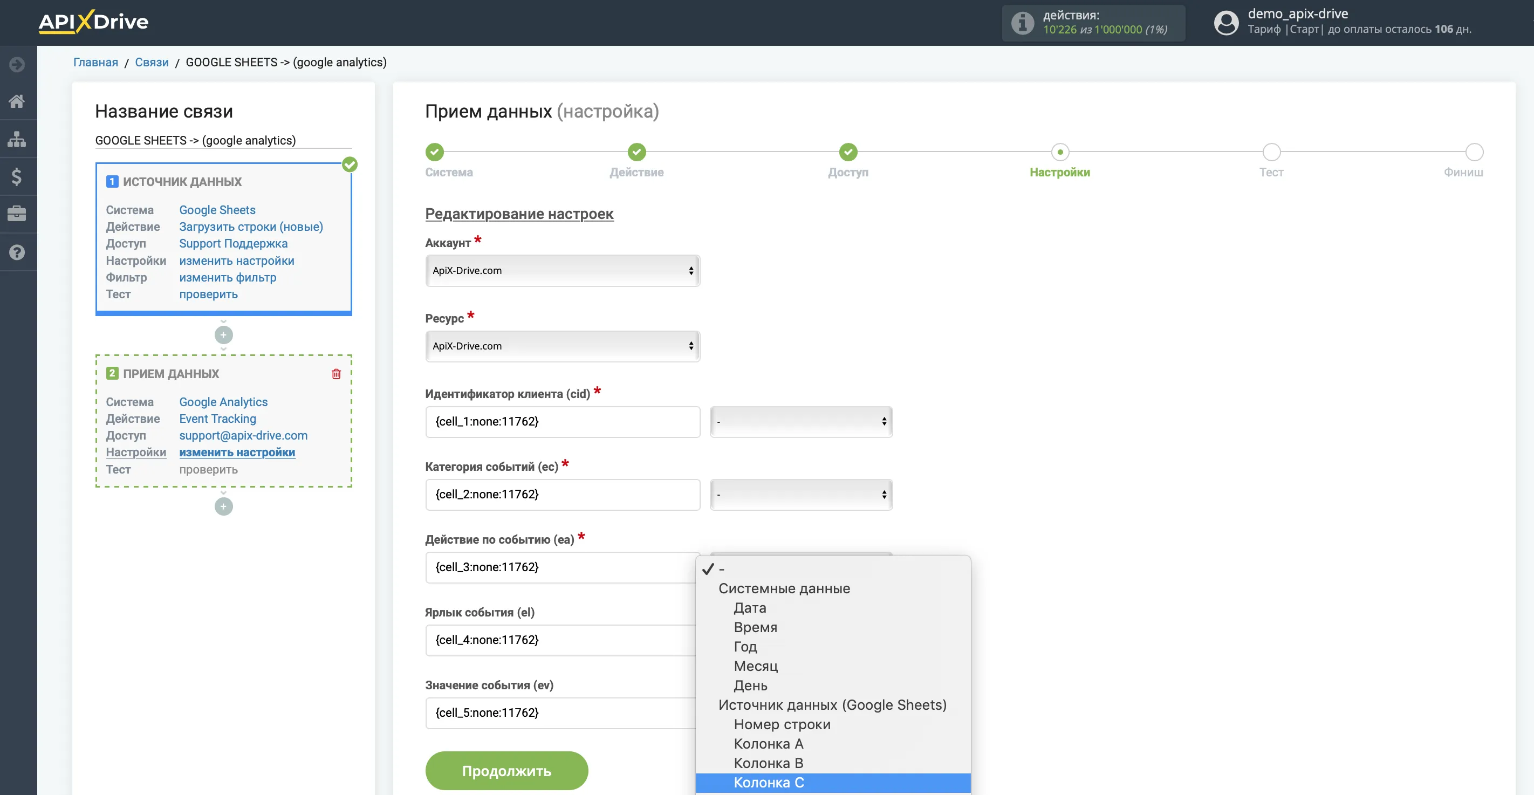The width and height of the screenshot is (1534, 795).
Task: Click green checkmark on data source block
Action: 350,165
